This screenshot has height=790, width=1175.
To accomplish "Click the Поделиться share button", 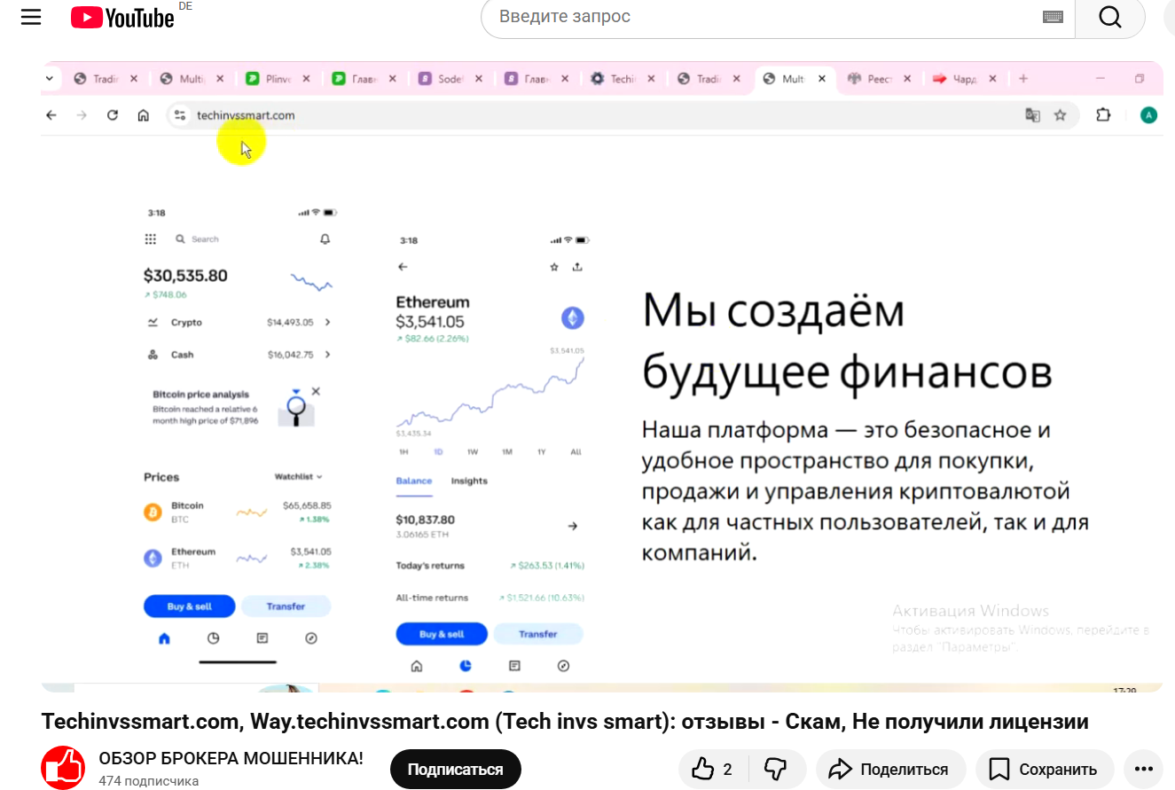I will [x=891, y=769].
